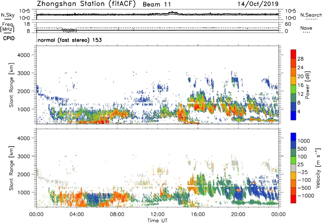Click the -100 value on Velocity colorbar
This screenshot has height=223, width=322.
[304, 180]
